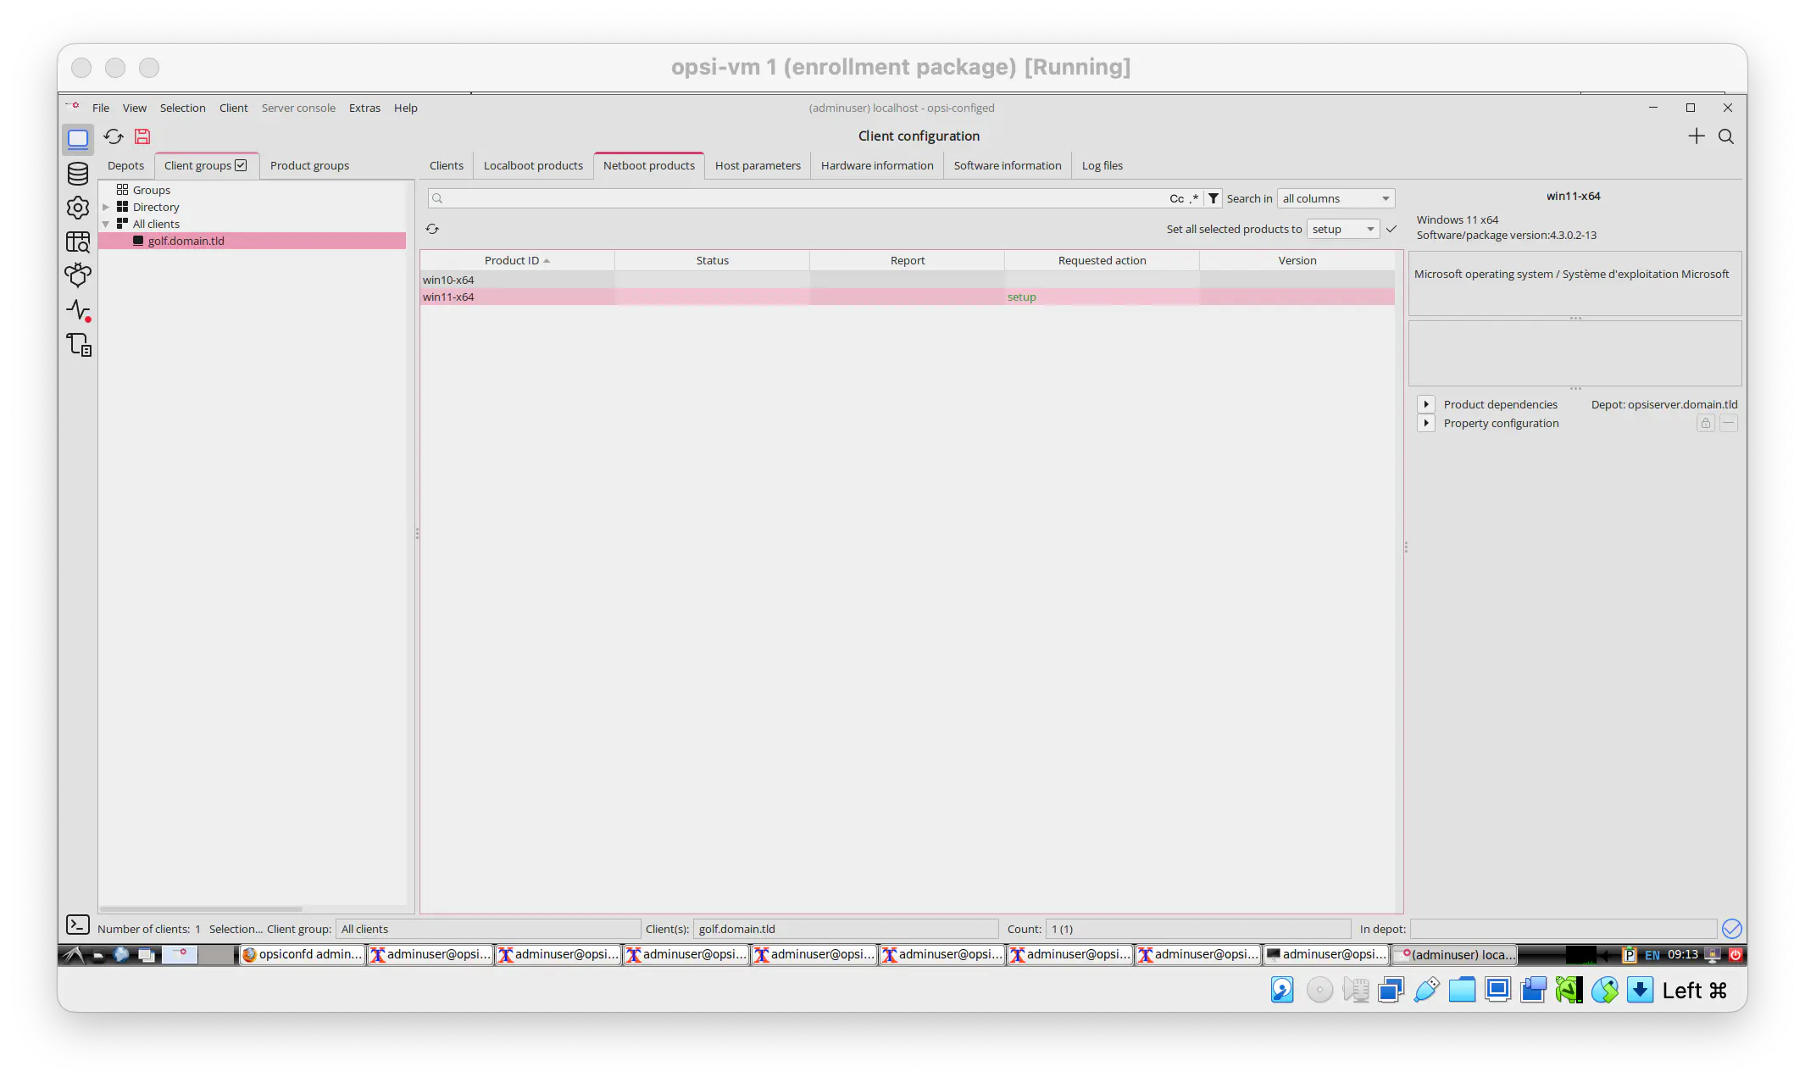Click the product filter funnel icon
This screenshot has width=1805, height=1083.
click(x=1214, y=198)
